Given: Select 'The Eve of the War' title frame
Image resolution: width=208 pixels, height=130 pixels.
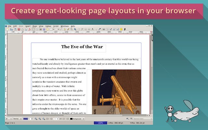Looking at the screenshot, I should point(84,48).
